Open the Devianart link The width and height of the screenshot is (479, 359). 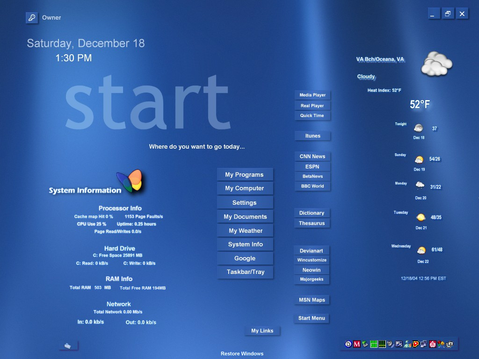pos(312,251)
